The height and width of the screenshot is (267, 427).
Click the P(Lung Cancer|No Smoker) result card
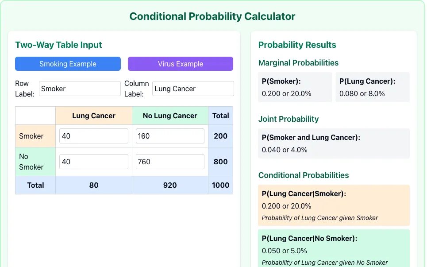(334, 248)
